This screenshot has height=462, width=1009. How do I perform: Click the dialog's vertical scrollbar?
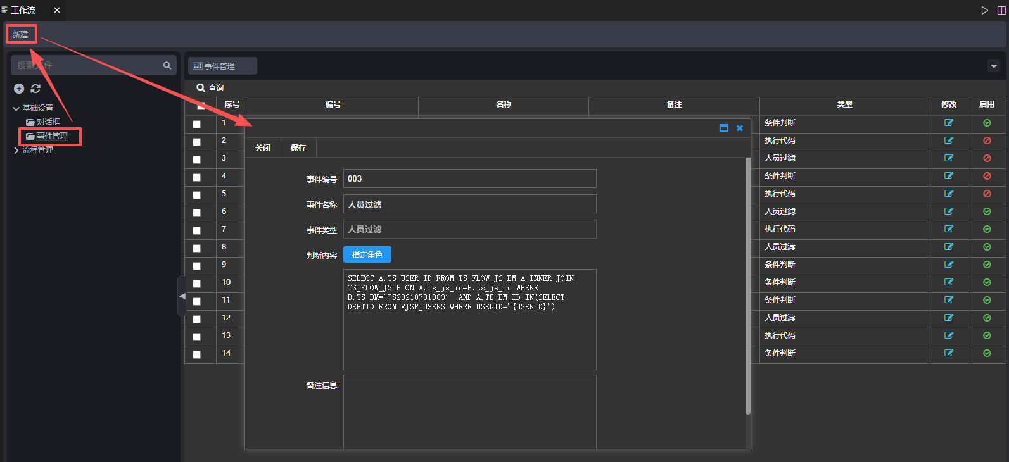(747, 285)
